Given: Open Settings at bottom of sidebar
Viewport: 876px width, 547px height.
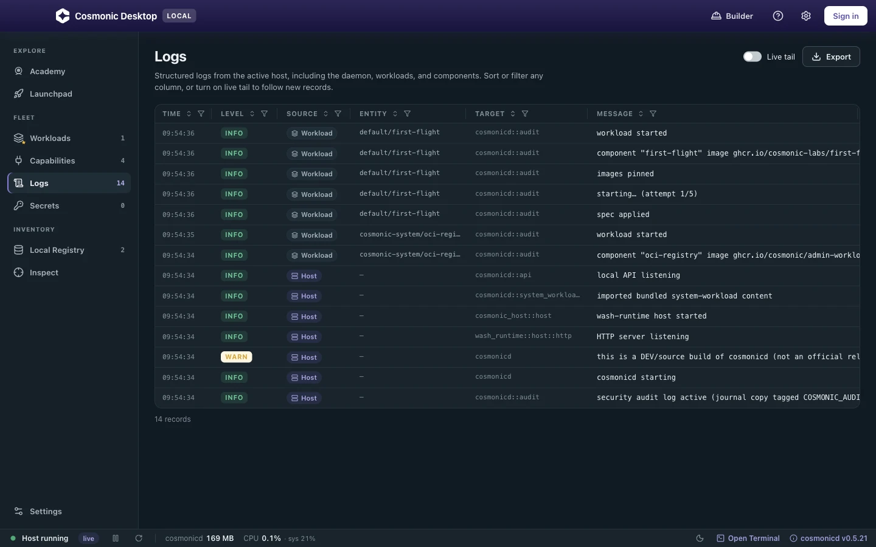Looking at the screenshot, I should coord(69,511).
